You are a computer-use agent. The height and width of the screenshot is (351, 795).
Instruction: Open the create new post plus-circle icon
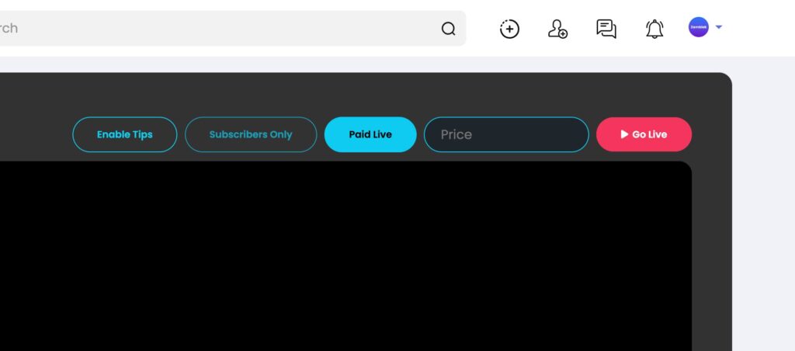click(x=509, y=29)
